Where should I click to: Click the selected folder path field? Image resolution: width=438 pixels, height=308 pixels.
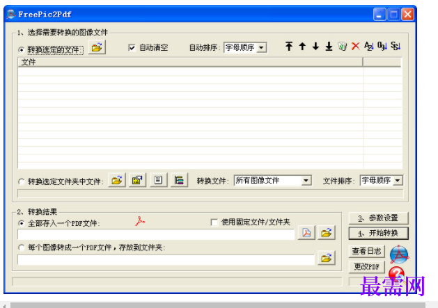210,193
